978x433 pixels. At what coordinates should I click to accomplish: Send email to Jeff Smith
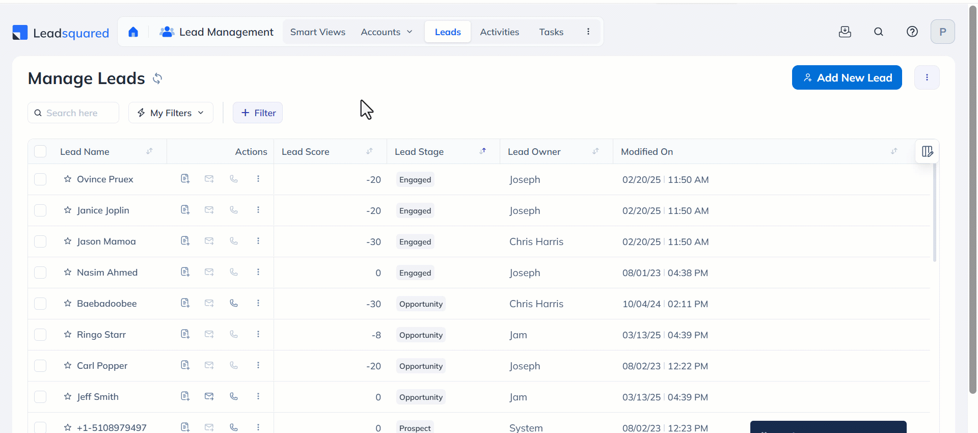tap(209, 396)
